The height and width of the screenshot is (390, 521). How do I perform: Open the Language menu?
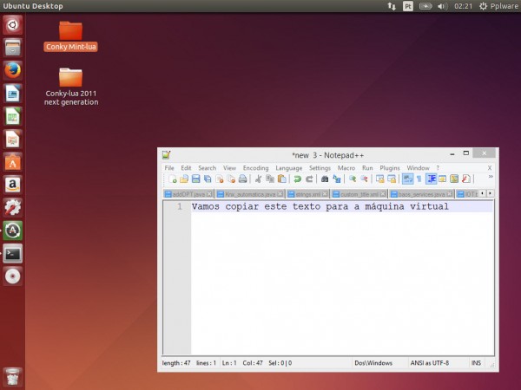289,168
